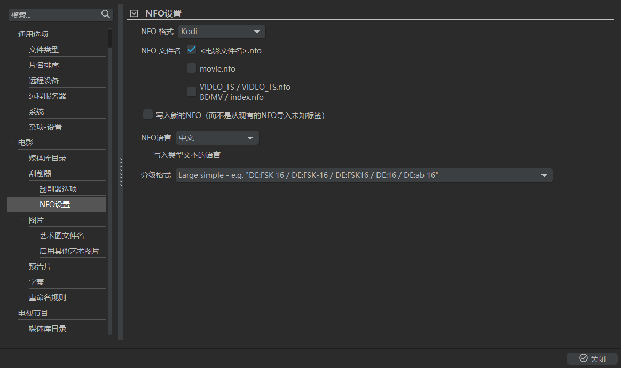Type in the 搜索 search field
This screenshot has width=621, height=368.
click(53, 15)
